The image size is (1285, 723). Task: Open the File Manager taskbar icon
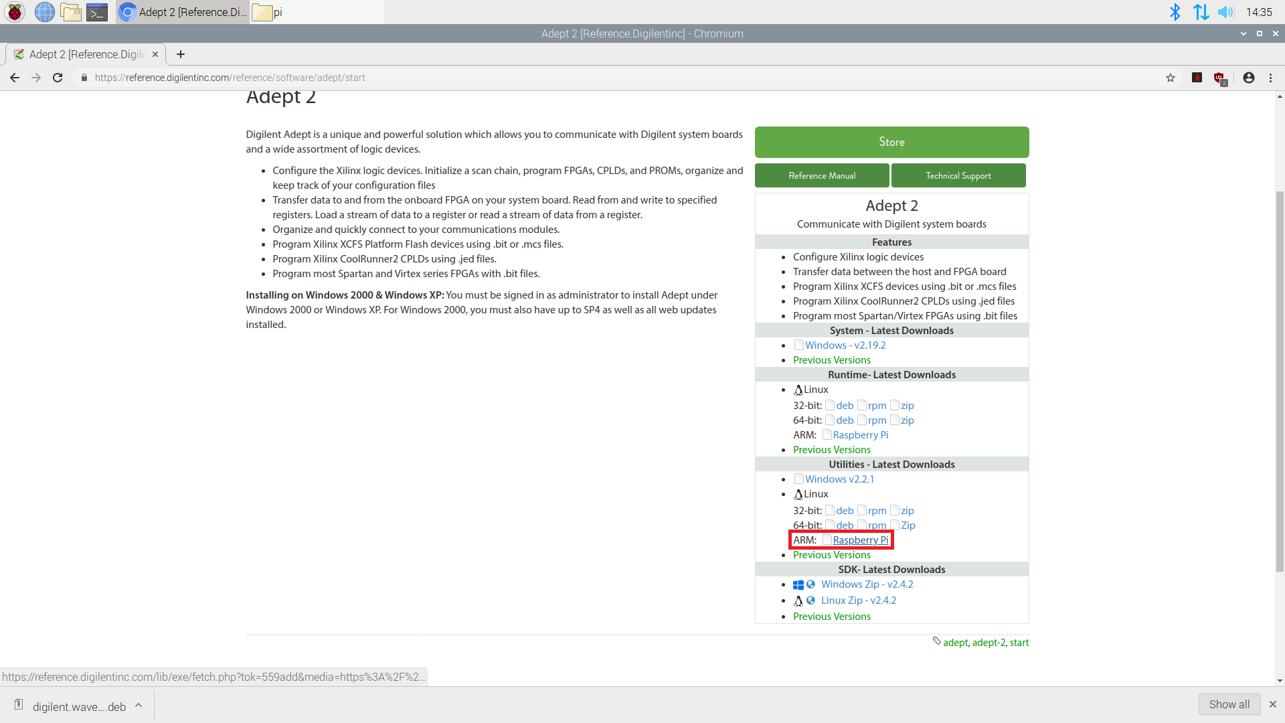[x=70, y=12]
